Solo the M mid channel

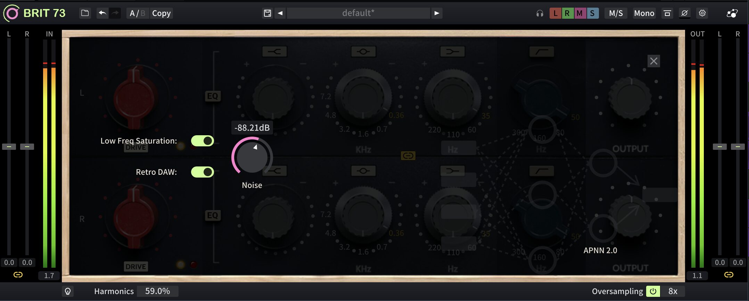[580, 13]
